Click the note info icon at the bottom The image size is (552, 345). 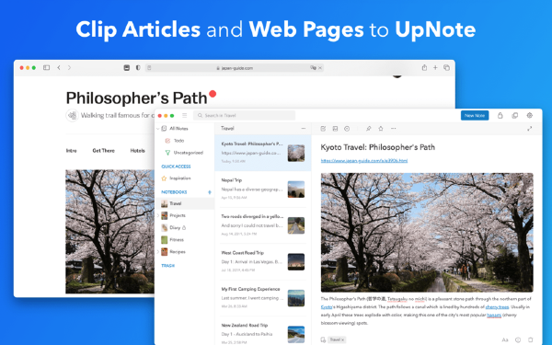pos(518,340)
